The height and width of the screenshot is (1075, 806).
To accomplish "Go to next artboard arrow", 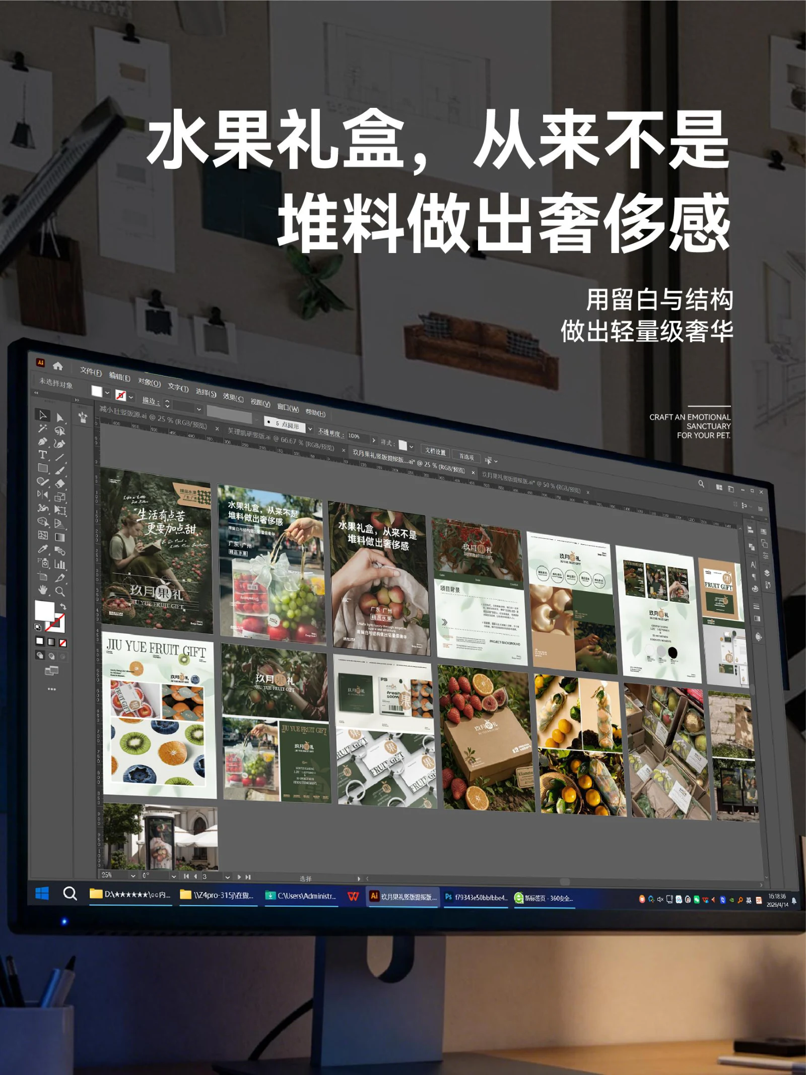I will (x=239, y=877).
